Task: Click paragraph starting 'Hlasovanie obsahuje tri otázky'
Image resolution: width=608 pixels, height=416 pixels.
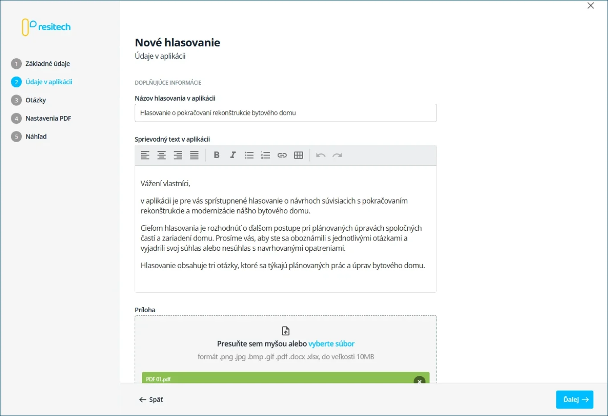Action: tap(283, 265)
